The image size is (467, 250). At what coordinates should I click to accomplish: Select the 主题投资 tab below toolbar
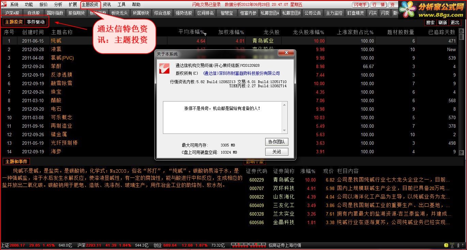coord(14,22)
